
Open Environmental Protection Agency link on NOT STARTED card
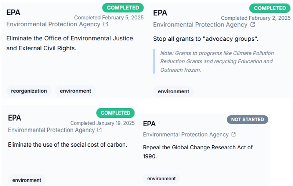click(x=186, y=135)
